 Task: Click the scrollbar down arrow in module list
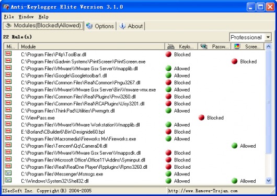click(x=269, y=181)
